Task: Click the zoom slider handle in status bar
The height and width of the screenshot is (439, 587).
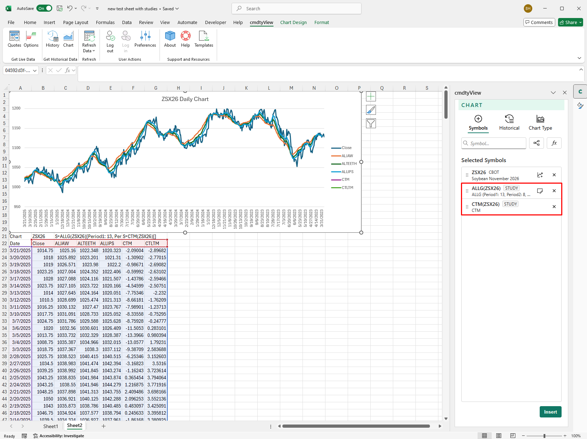Action: pyautogui.click(x=544, y=436)
